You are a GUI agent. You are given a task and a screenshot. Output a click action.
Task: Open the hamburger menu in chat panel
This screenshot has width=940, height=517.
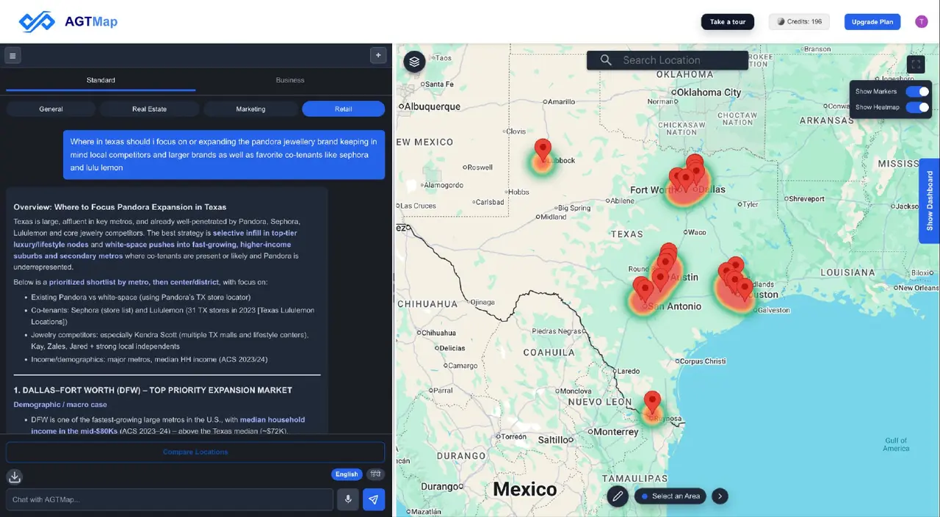[x=12, y=55]
